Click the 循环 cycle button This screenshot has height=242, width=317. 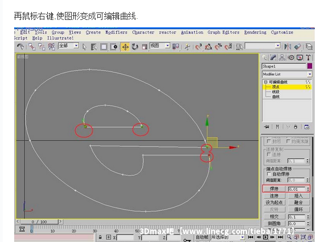tap(298, 209)
